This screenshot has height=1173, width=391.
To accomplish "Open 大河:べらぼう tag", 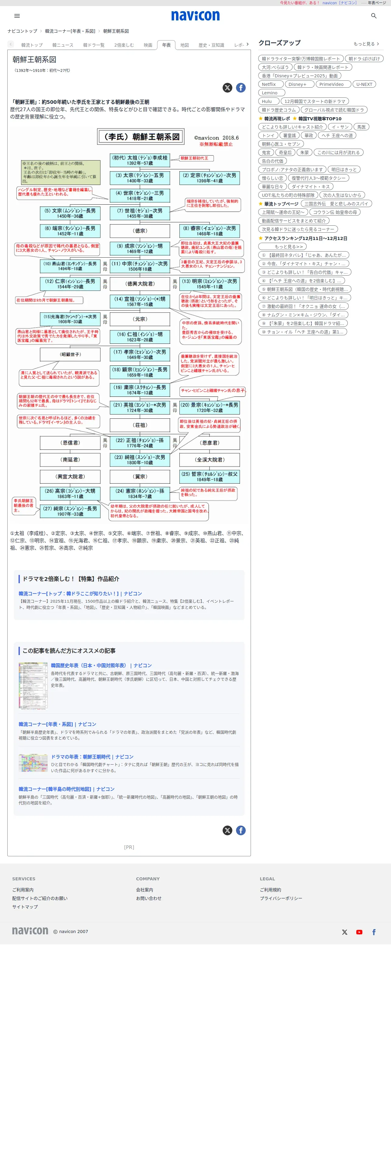I will 275,67.
